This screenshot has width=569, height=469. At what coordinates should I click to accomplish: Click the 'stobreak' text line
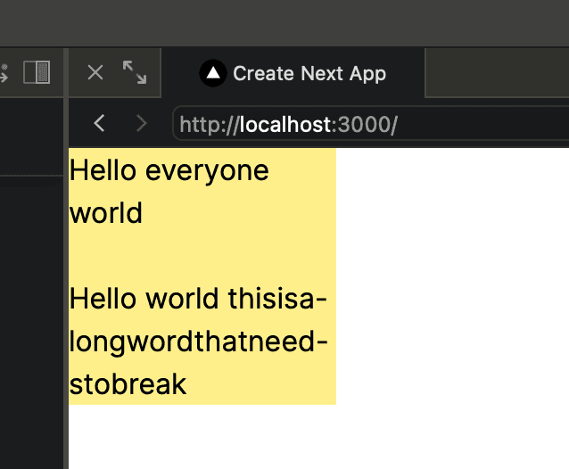pos(128,383)
